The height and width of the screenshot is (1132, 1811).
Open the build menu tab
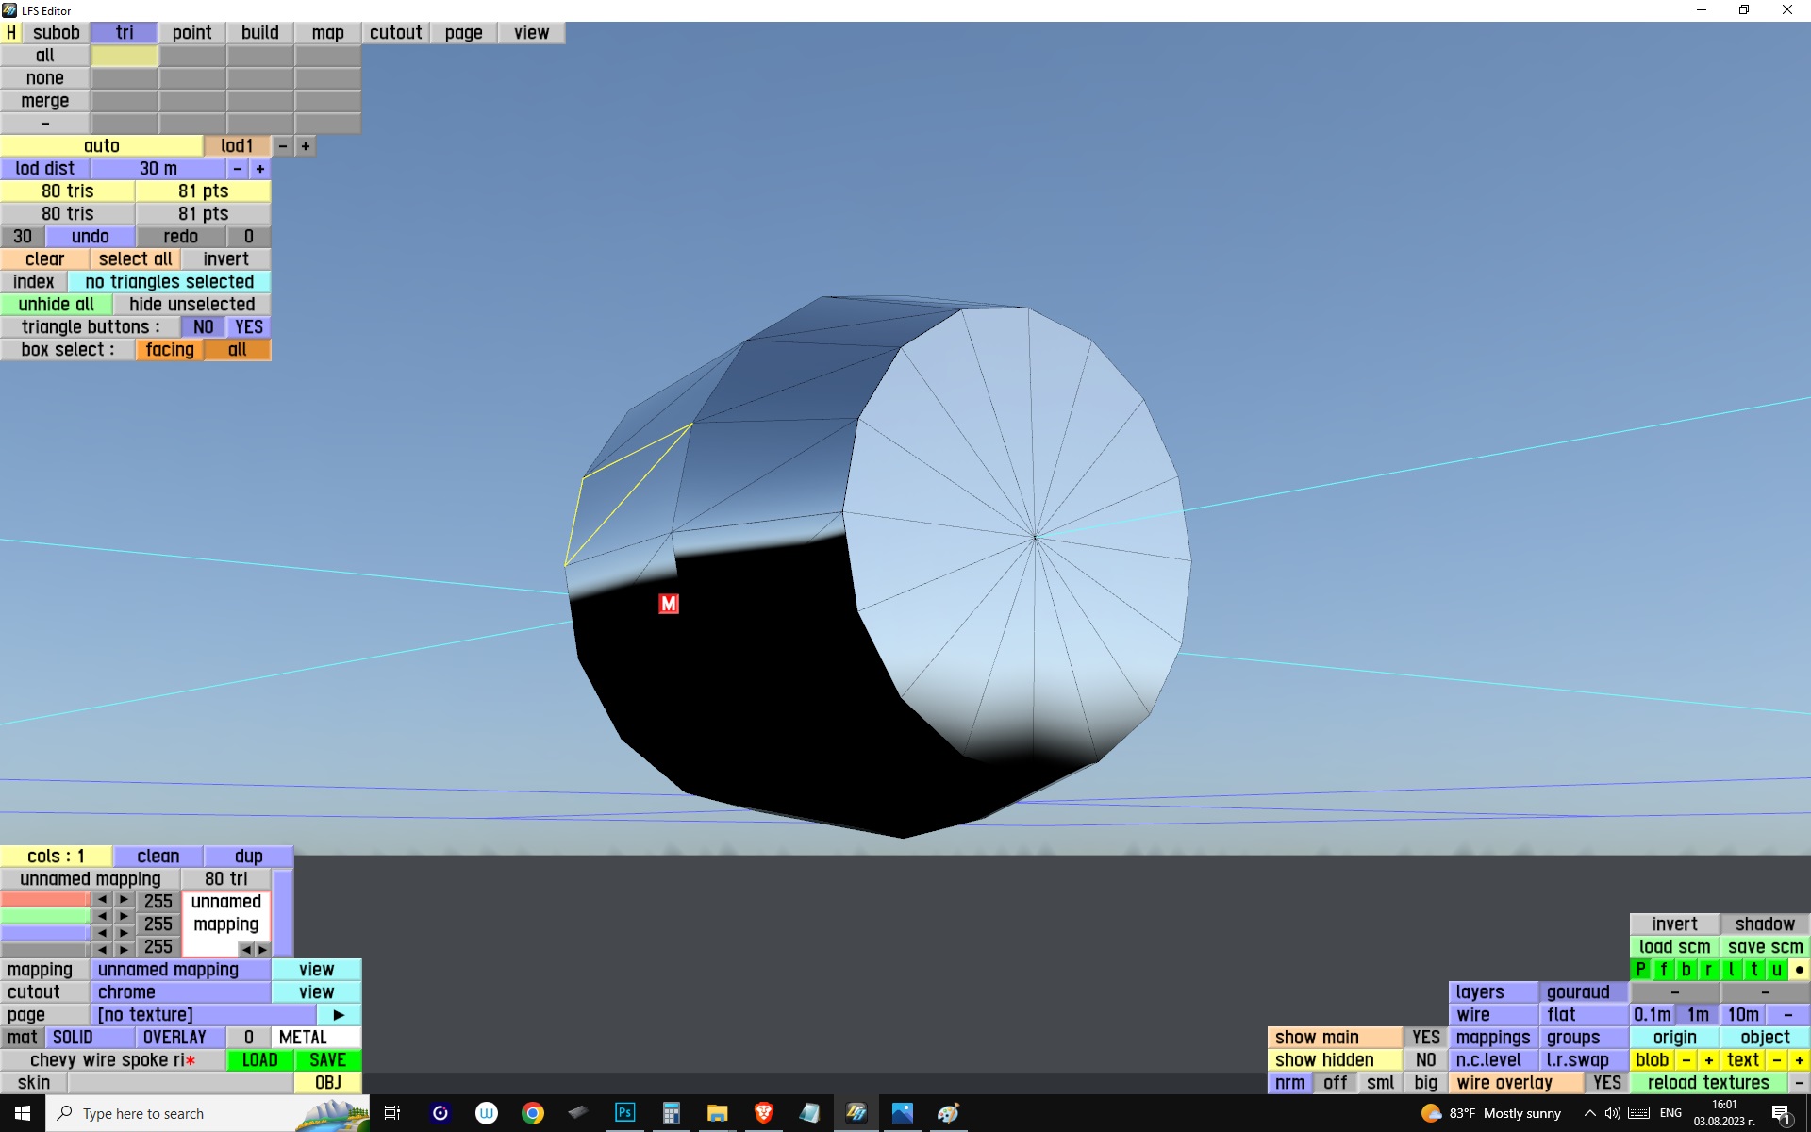tap(259, 33)
